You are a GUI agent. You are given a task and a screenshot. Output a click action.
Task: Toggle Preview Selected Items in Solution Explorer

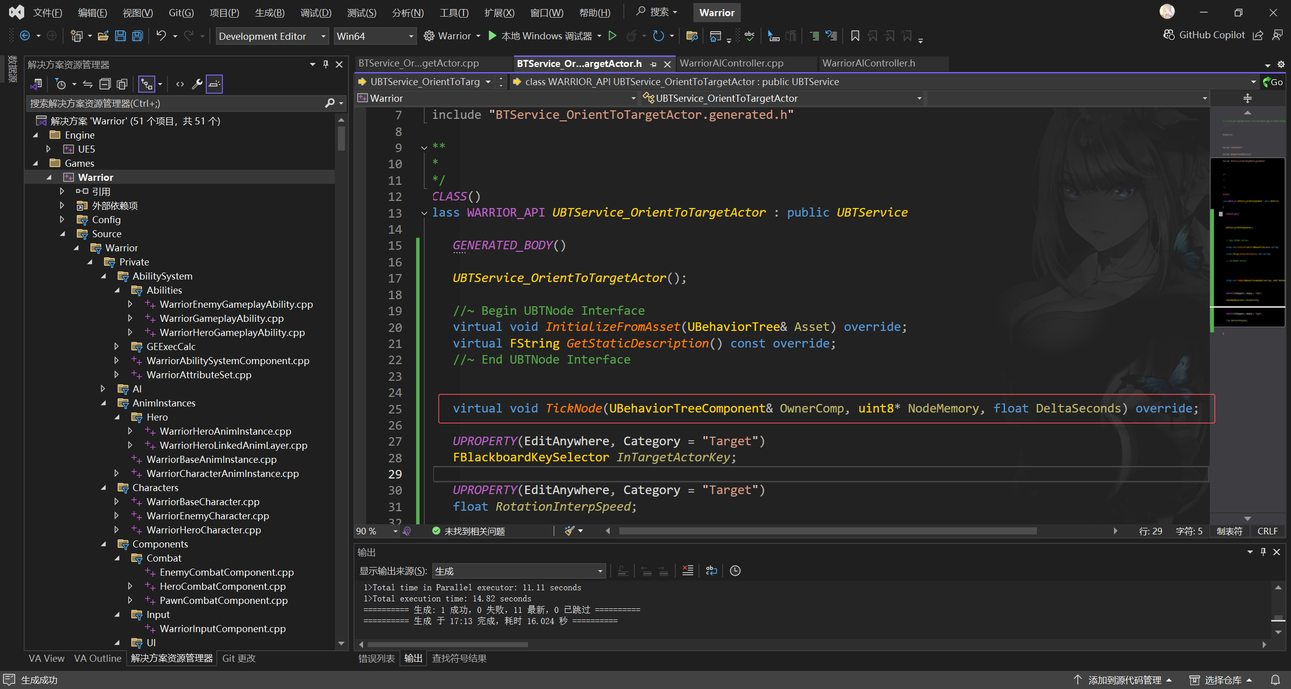tap(214, 84)
